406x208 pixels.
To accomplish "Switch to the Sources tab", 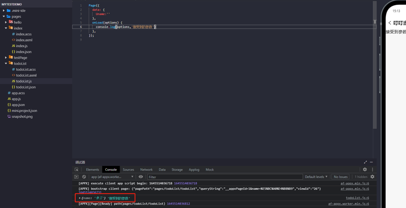I will coord(129,169).
